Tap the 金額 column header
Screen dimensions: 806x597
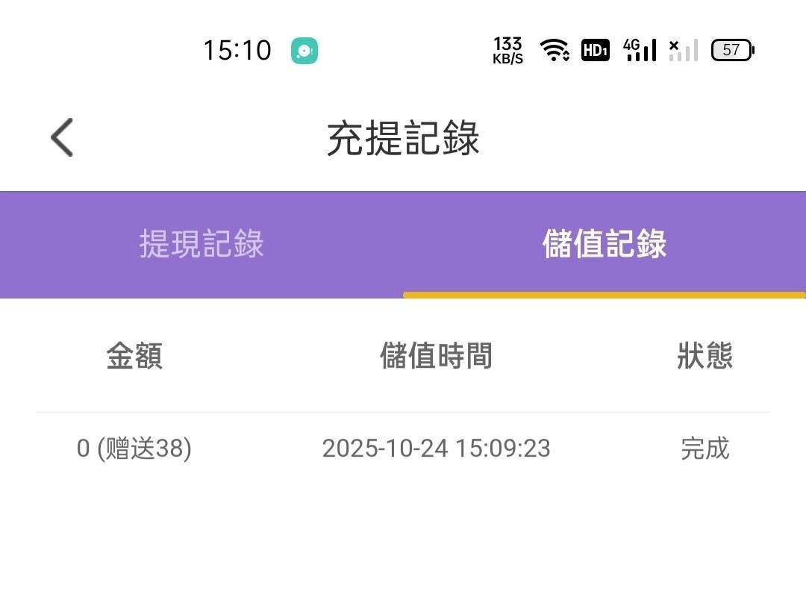[x=134, y=356]
